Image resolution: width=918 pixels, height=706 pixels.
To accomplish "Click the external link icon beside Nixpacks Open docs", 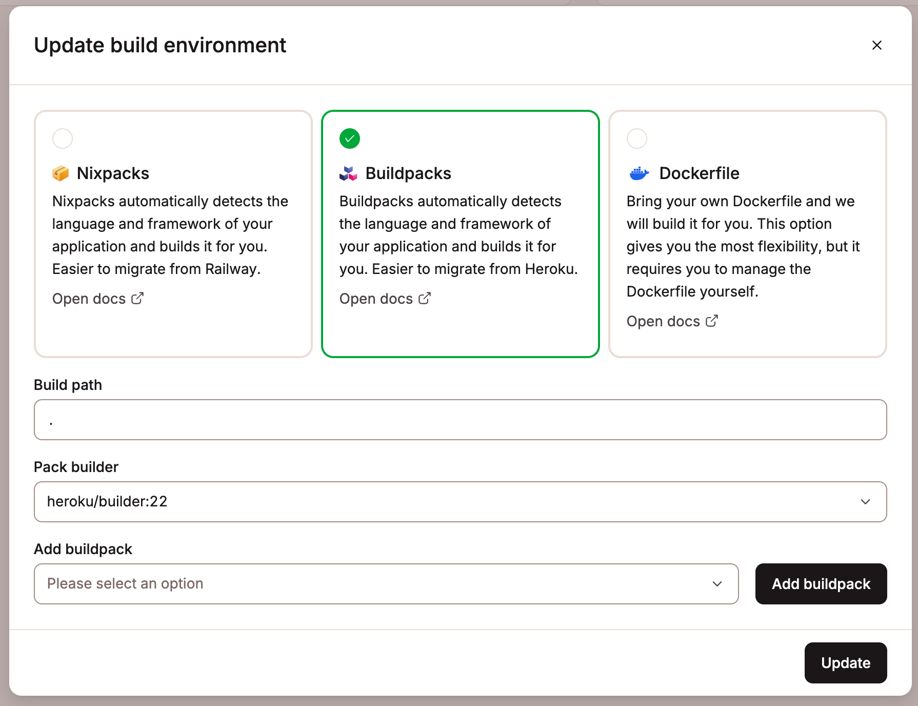I will click(137, 298).
